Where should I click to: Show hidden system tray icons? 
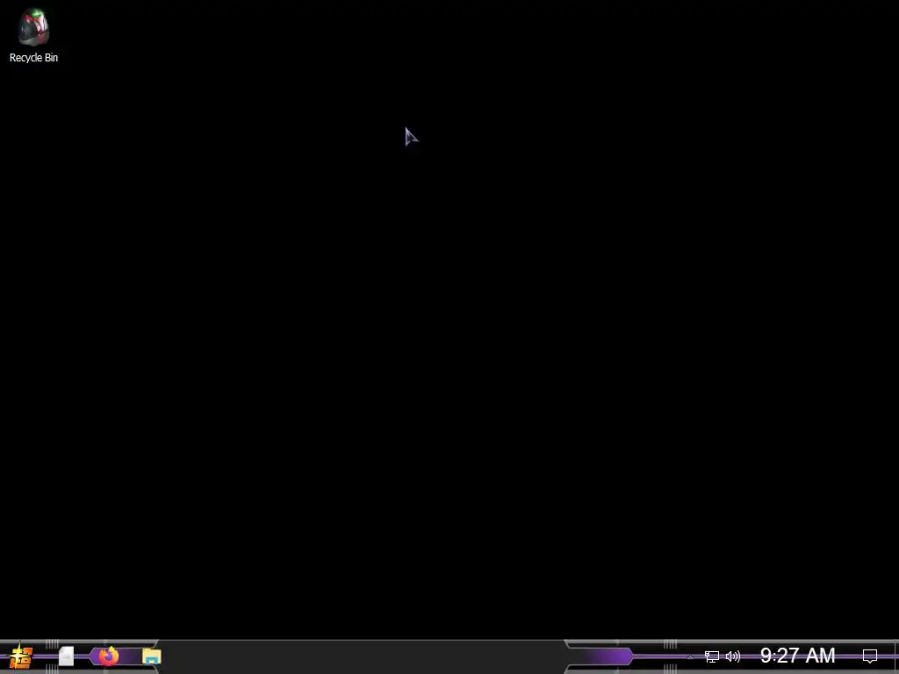(x=690, y=656)
